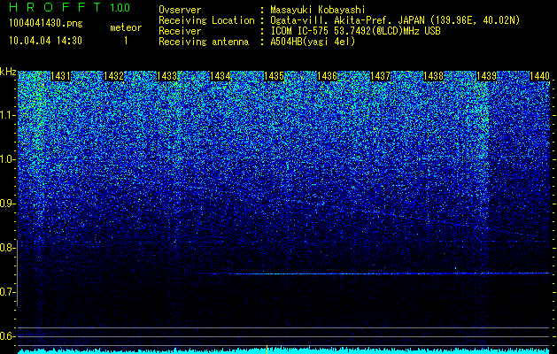The width and height of the screenshot is (557, 354).
Task: Click the 1440 time marker
Action: click(539, 76)
